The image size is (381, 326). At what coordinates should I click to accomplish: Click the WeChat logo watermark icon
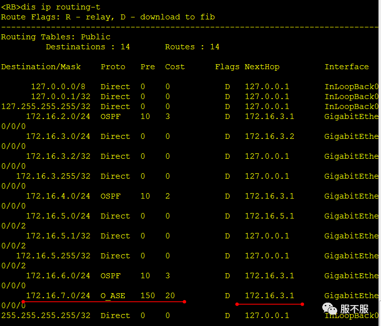pos(329,309)
